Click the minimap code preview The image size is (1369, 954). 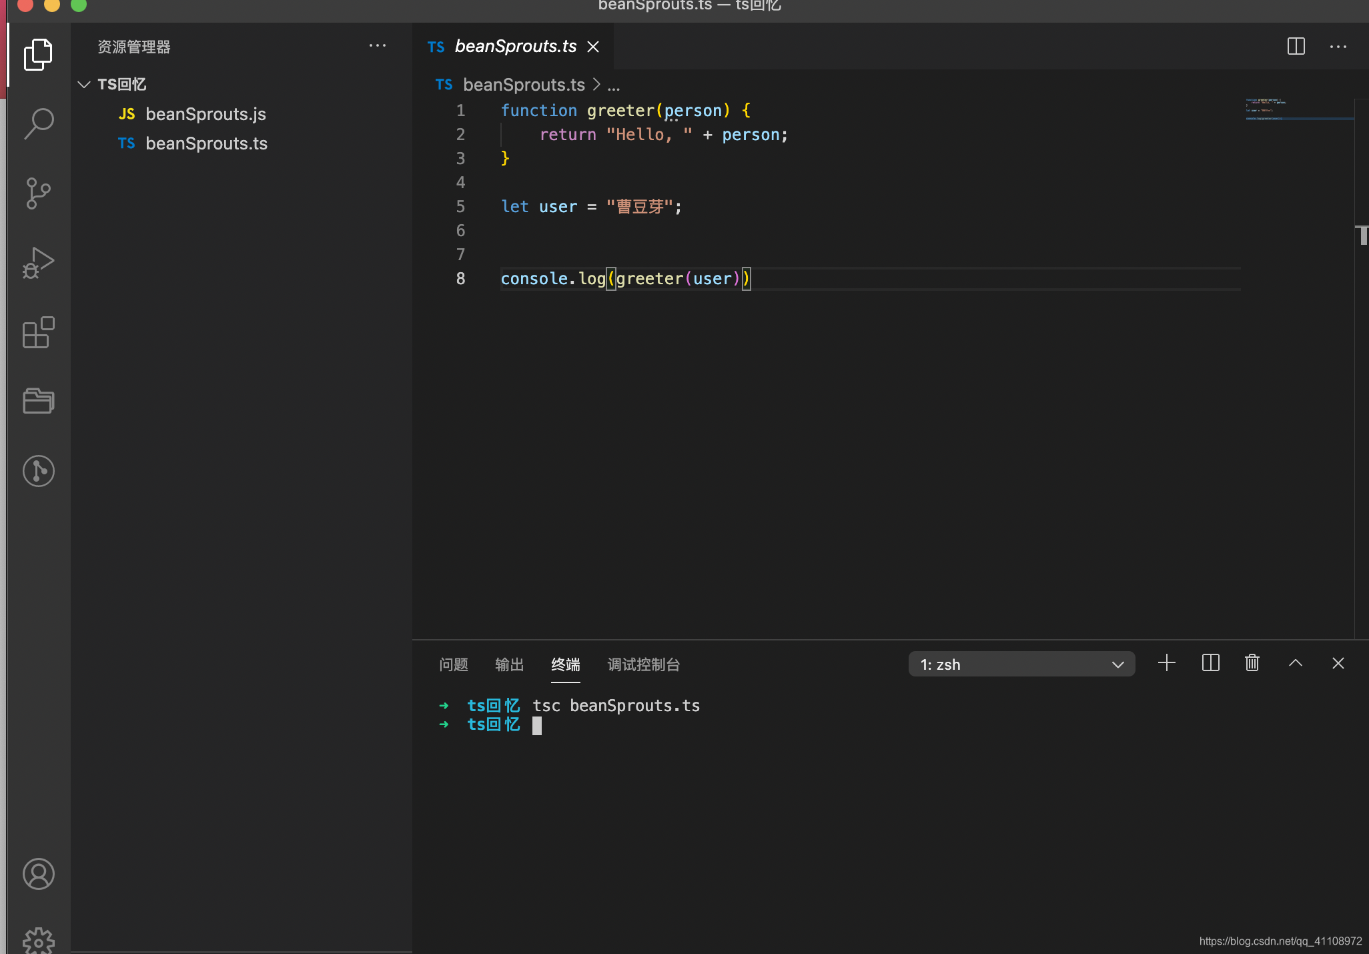coord(1298,109)
